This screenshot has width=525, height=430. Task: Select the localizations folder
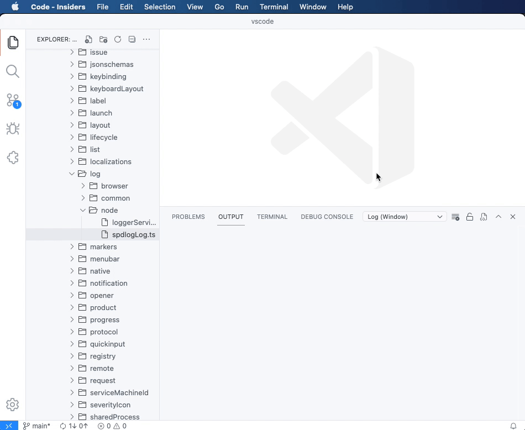(93, 162)
